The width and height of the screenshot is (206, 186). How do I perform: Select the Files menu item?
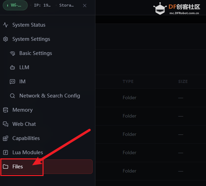pos(47,167)
